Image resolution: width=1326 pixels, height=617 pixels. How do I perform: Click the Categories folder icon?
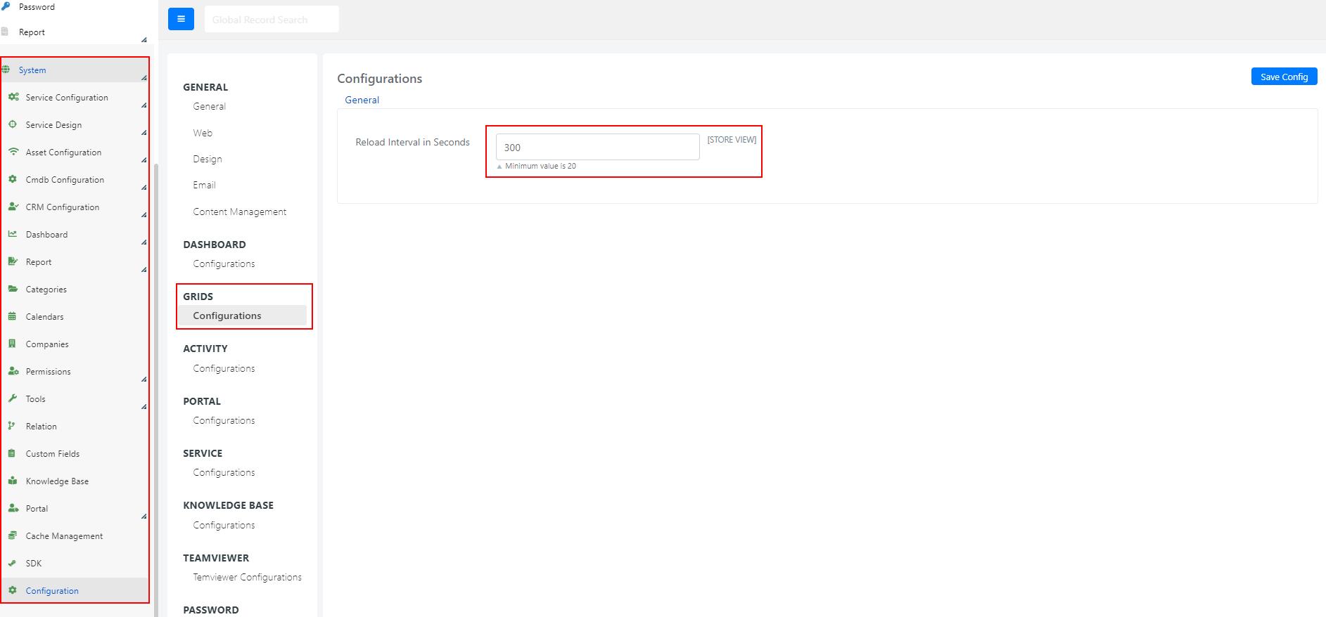click(x=13, y=289)
